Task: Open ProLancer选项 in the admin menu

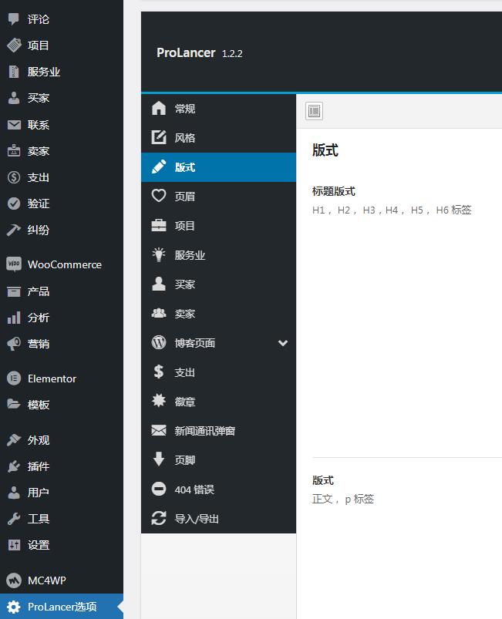Action: (62, 607)
